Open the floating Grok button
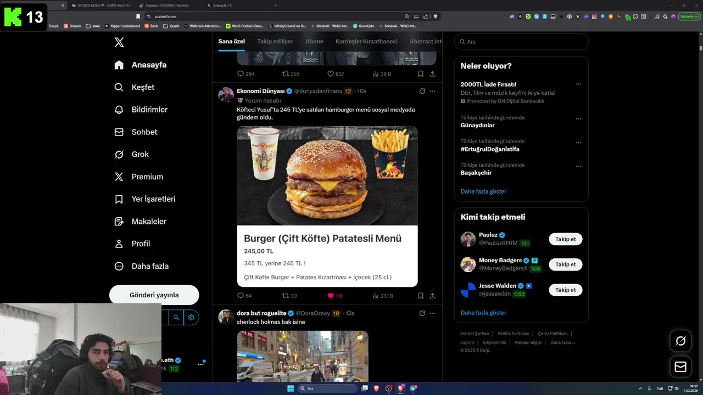 click(x=680, y=341)
